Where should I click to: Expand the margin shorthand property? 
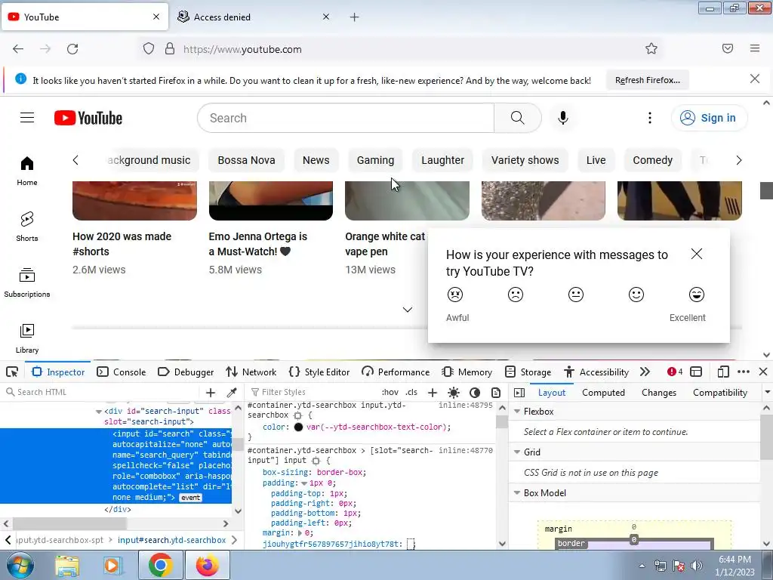[300, 533]
